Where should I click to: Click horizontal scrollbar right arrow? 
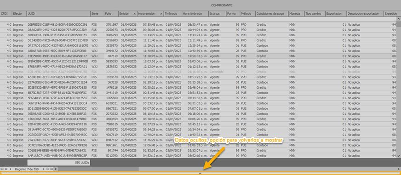pos(399,169)
